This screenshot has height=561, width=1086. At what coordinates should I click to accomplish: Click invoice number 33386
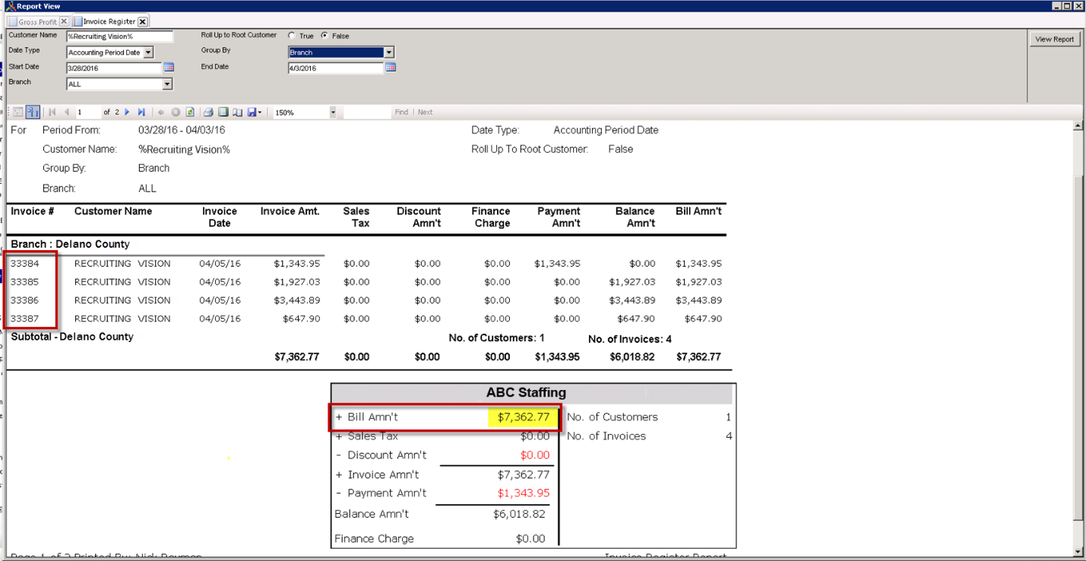[x=25, y=300]
